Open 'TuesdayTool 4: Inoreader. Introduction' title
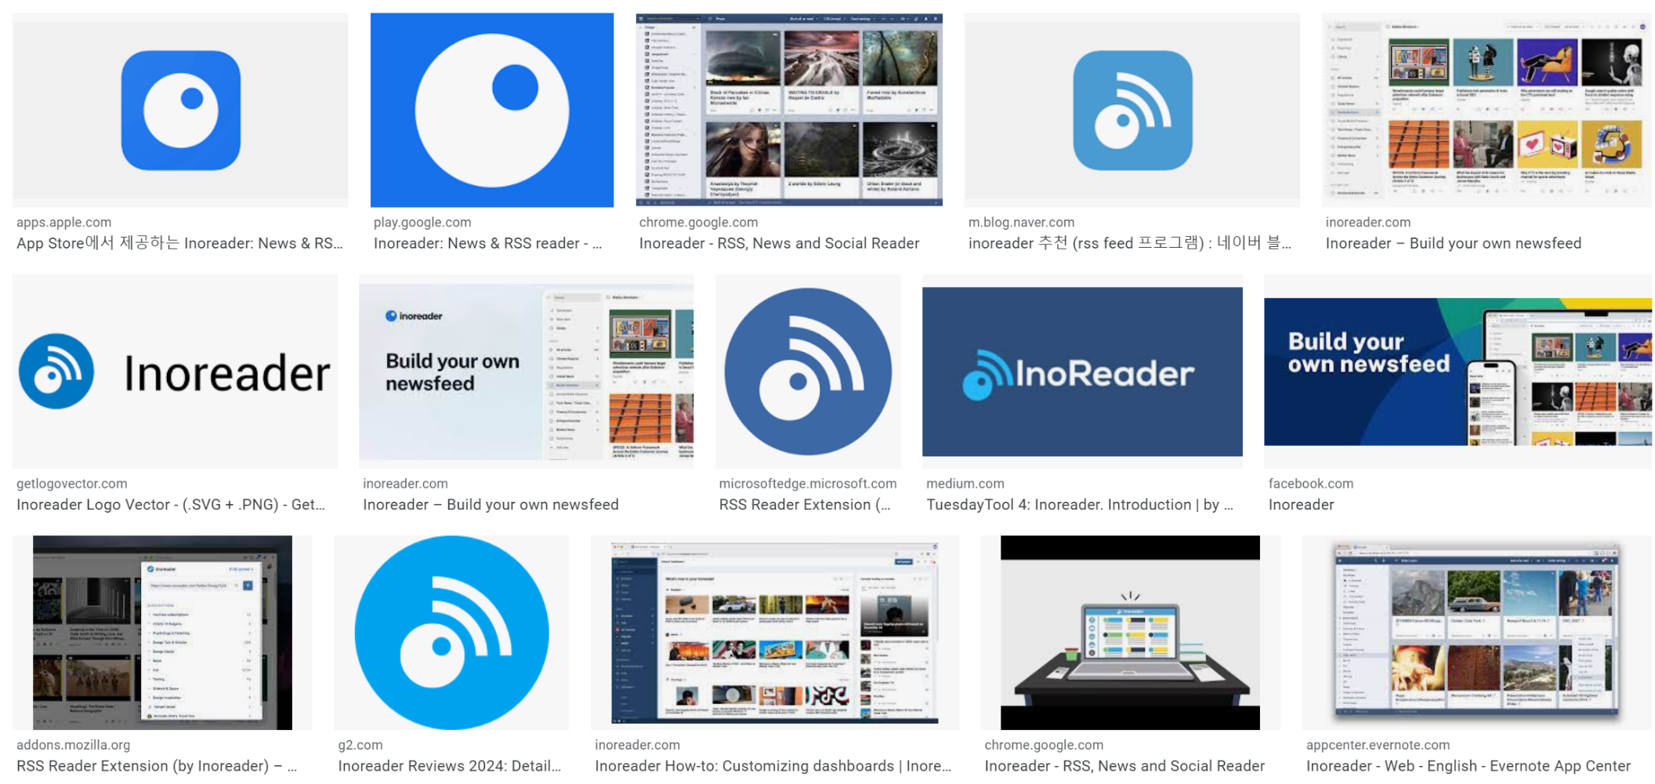This screenshot has height=784, width=1655. (1080, 505)
